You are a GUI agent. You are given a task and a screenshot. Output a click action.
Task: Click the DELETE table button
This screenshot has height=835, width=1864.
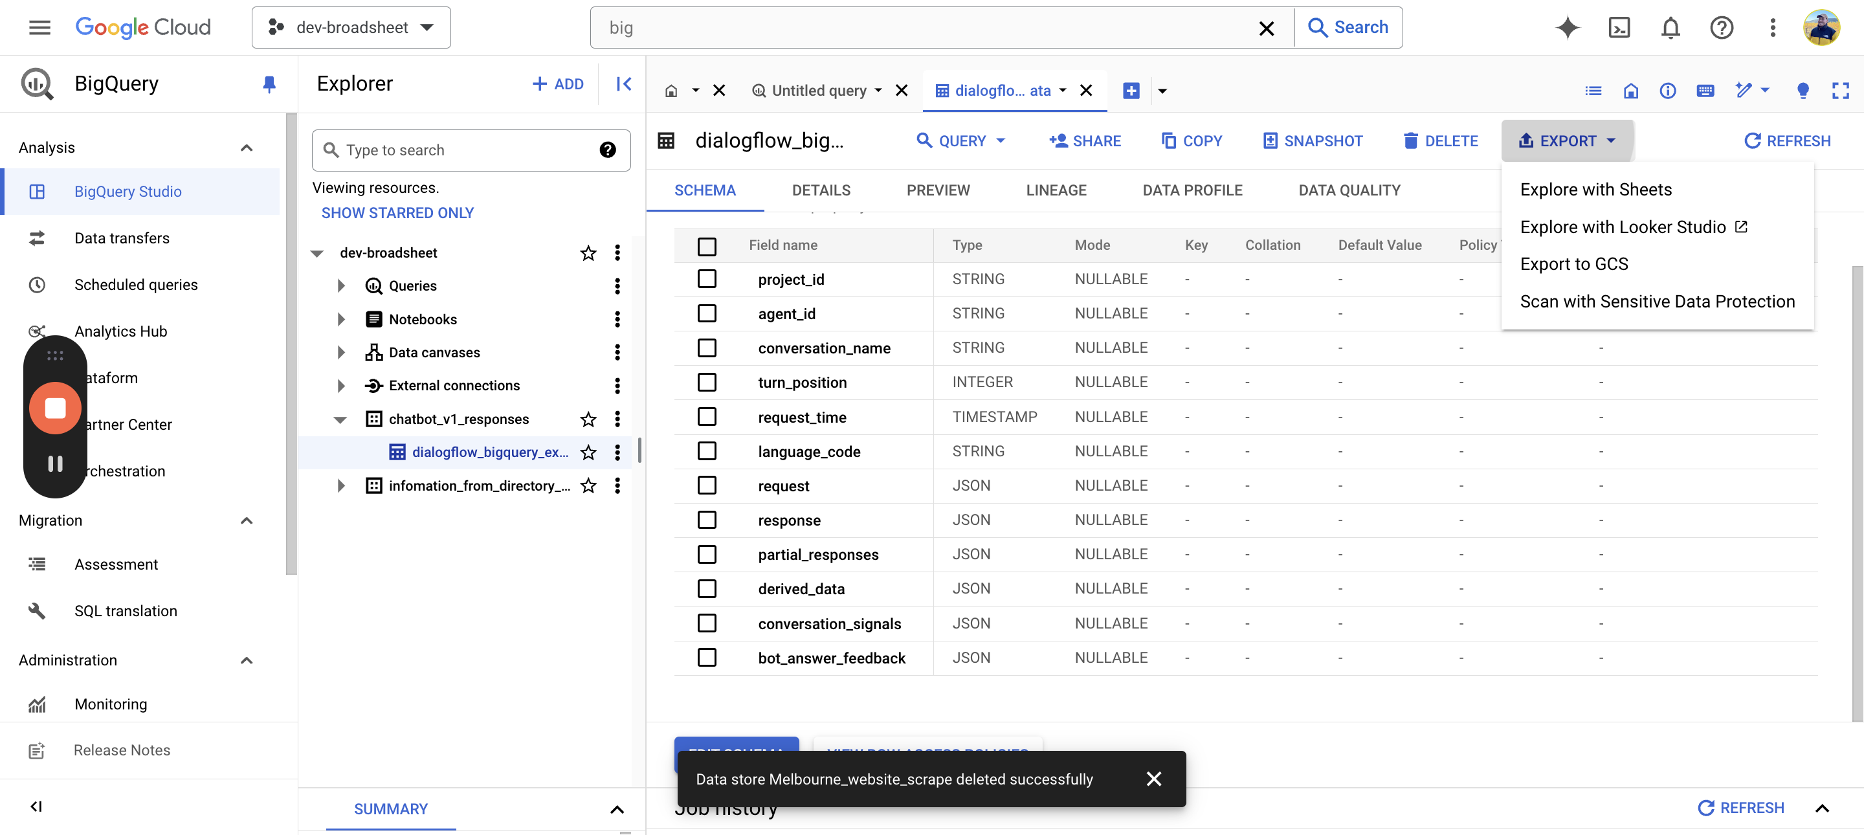1440,141
